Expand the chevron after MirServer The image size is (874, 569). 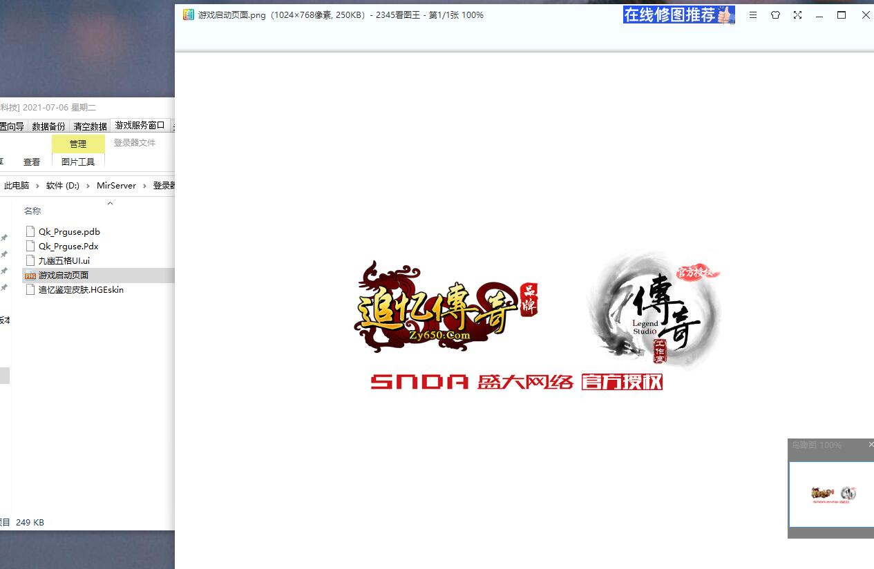coord(145,186)
